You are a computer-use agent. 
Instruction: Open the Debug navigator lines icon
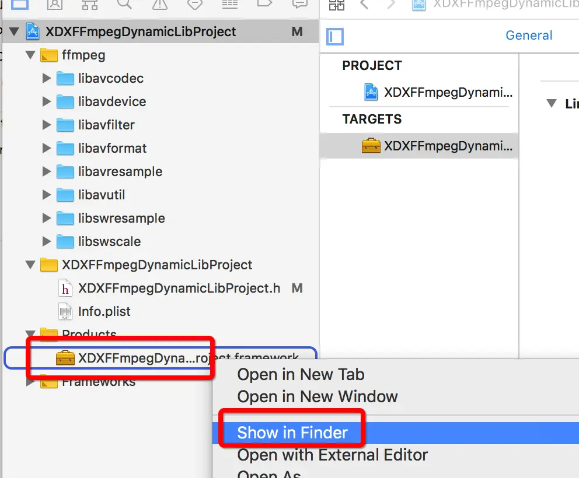(x=230, y=5)
